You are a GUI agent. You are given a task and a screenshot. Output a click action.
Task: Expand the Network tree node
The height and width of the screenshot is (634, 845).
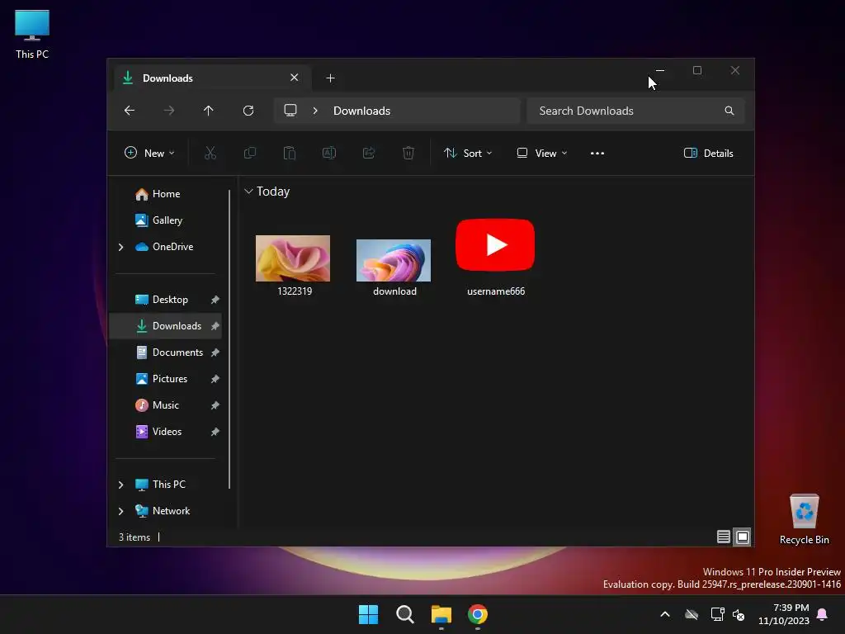(120, 511)
